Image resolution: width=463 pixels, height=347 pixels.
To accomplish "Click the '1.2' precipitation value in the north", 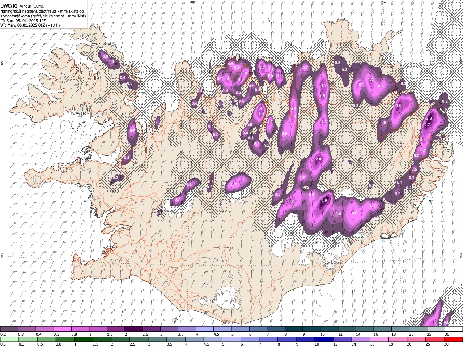I will point(279,76).
